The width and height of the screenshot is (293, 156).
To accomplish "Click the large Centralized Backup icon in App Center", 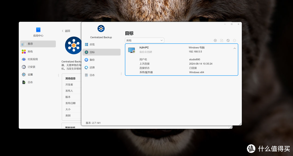I will pyautogui.click(x=73, y=45).
